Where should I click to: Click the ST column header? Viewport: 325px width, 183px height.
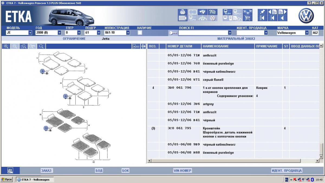coord(286,46)
